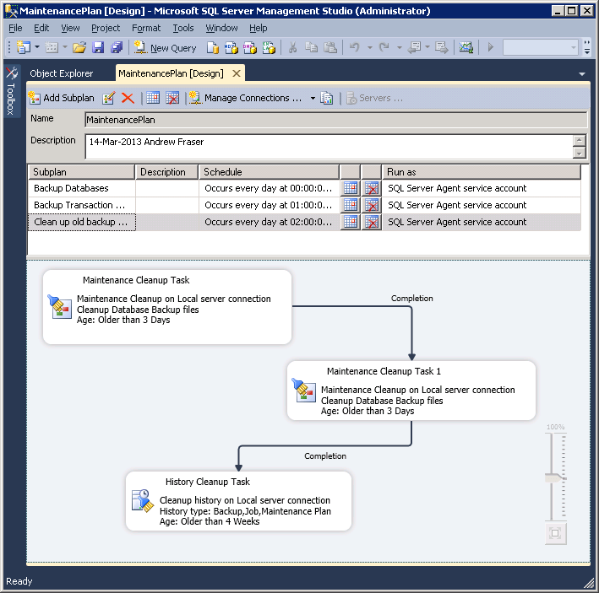Open the active files dropdown arrow

582,74
